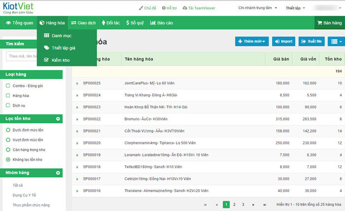The height and width of the screenshot is (211, 345).
Task: Expand row SP000025 detail arrow
Action: coord(77,83)
